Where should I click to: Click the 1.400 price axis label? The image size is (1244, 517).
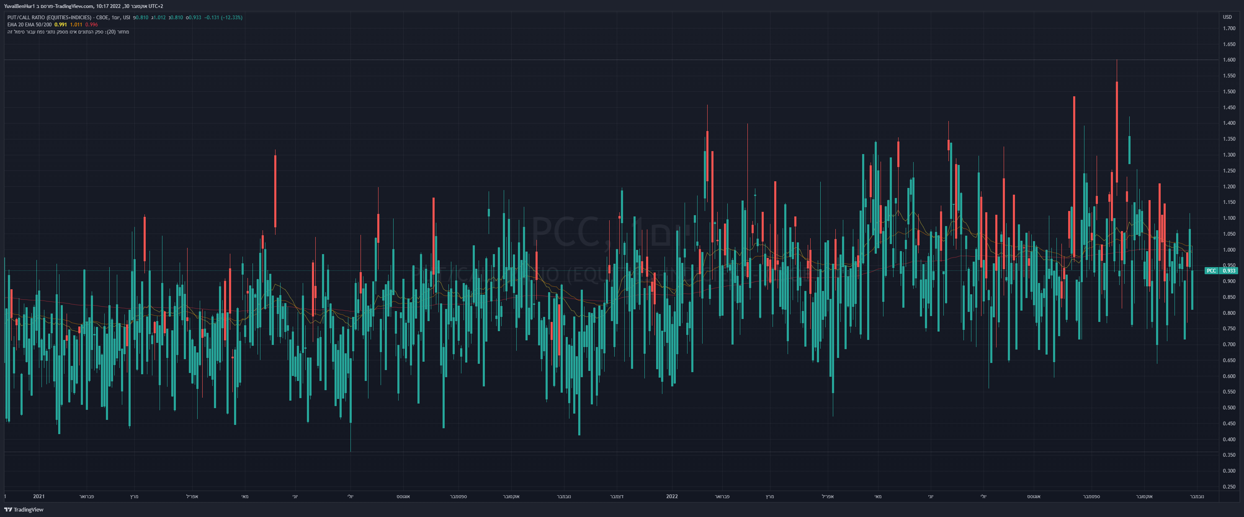(x=1229, y=123)
